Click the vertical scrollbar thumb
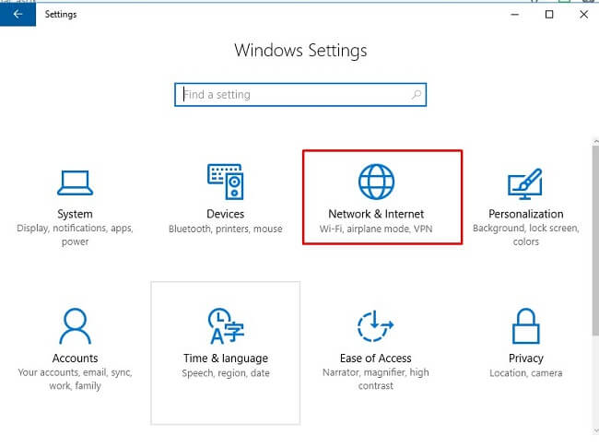This screenshot has width=599, height=447. point(595,241)
